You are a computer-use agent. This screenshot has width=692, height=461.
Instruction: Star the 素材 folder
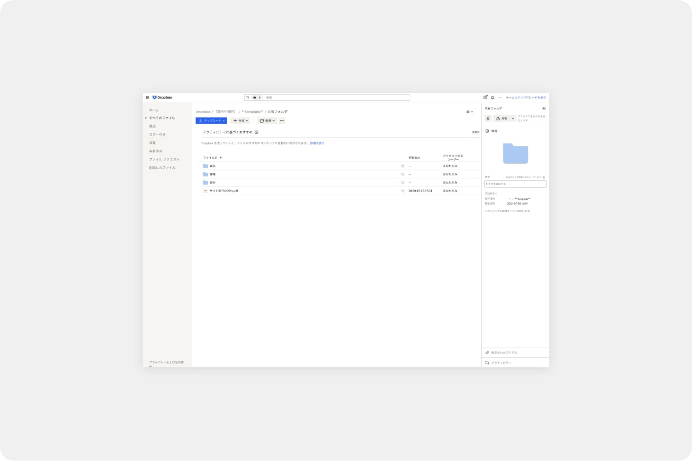pyautogui.click(x=402, y=182)
